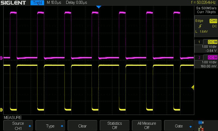Image resolution: width=218 pixels, height=131 pixels.
Task: Select the channel 2 info tab
Action: click(206, 62)
